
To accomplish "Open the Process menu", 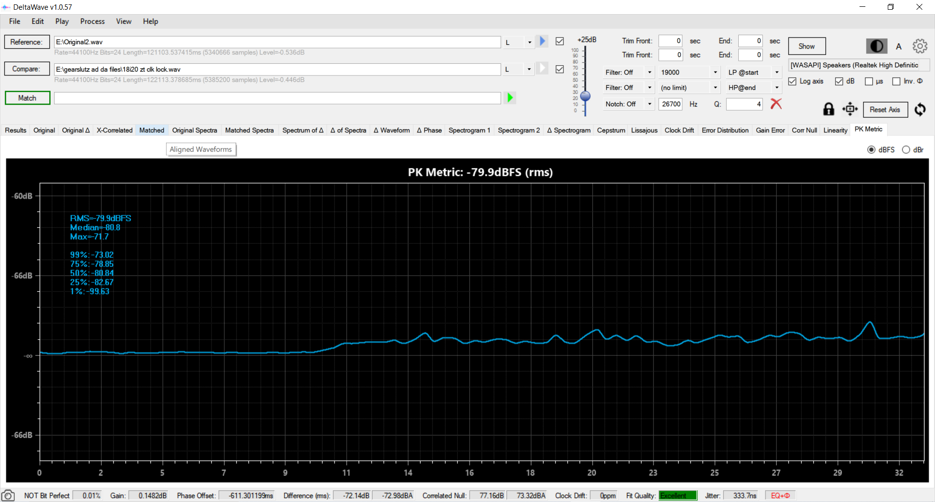I will click(x=93, y=21).
